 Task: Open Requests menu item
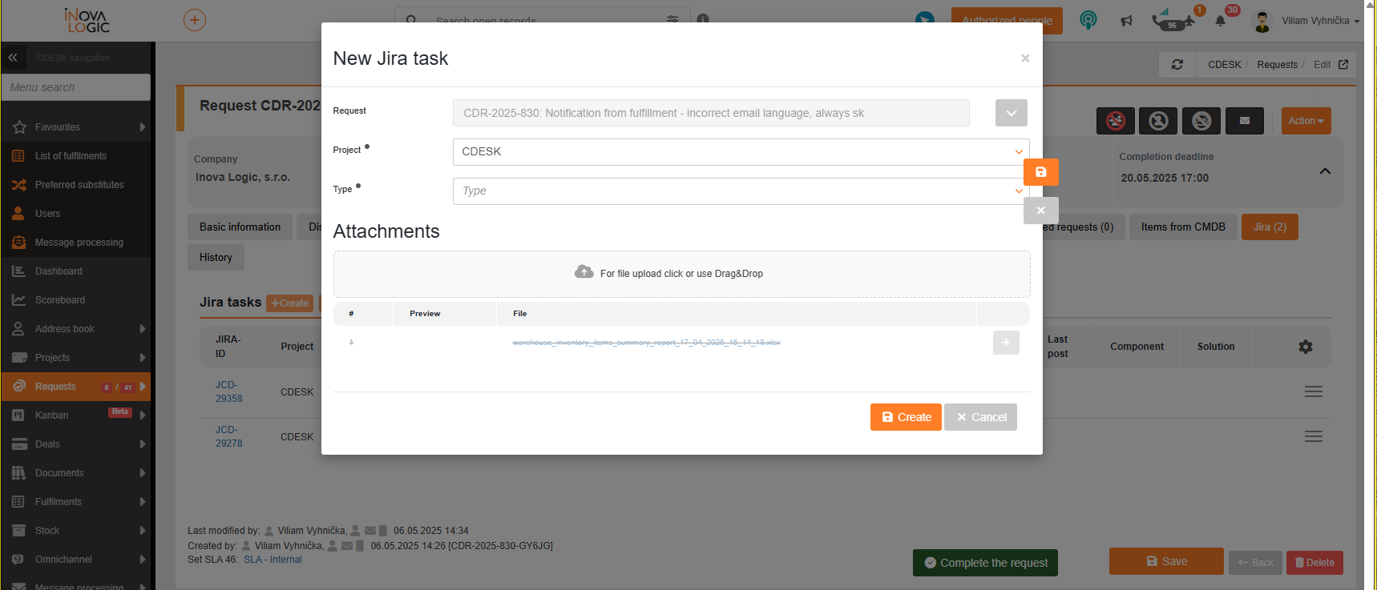pyautogui.click(x=76, y=387)
